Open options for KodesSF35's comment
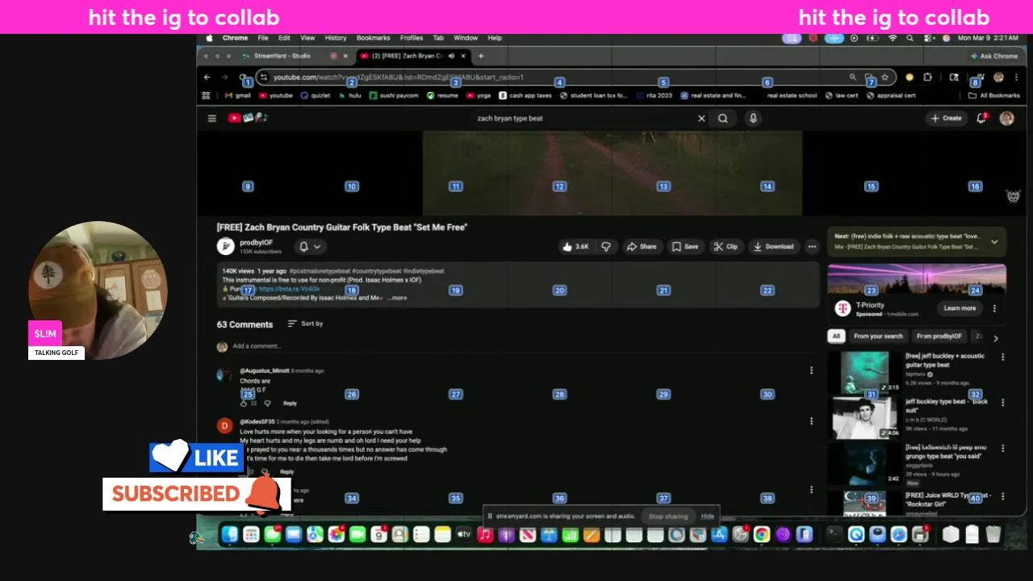 (811, 421)
